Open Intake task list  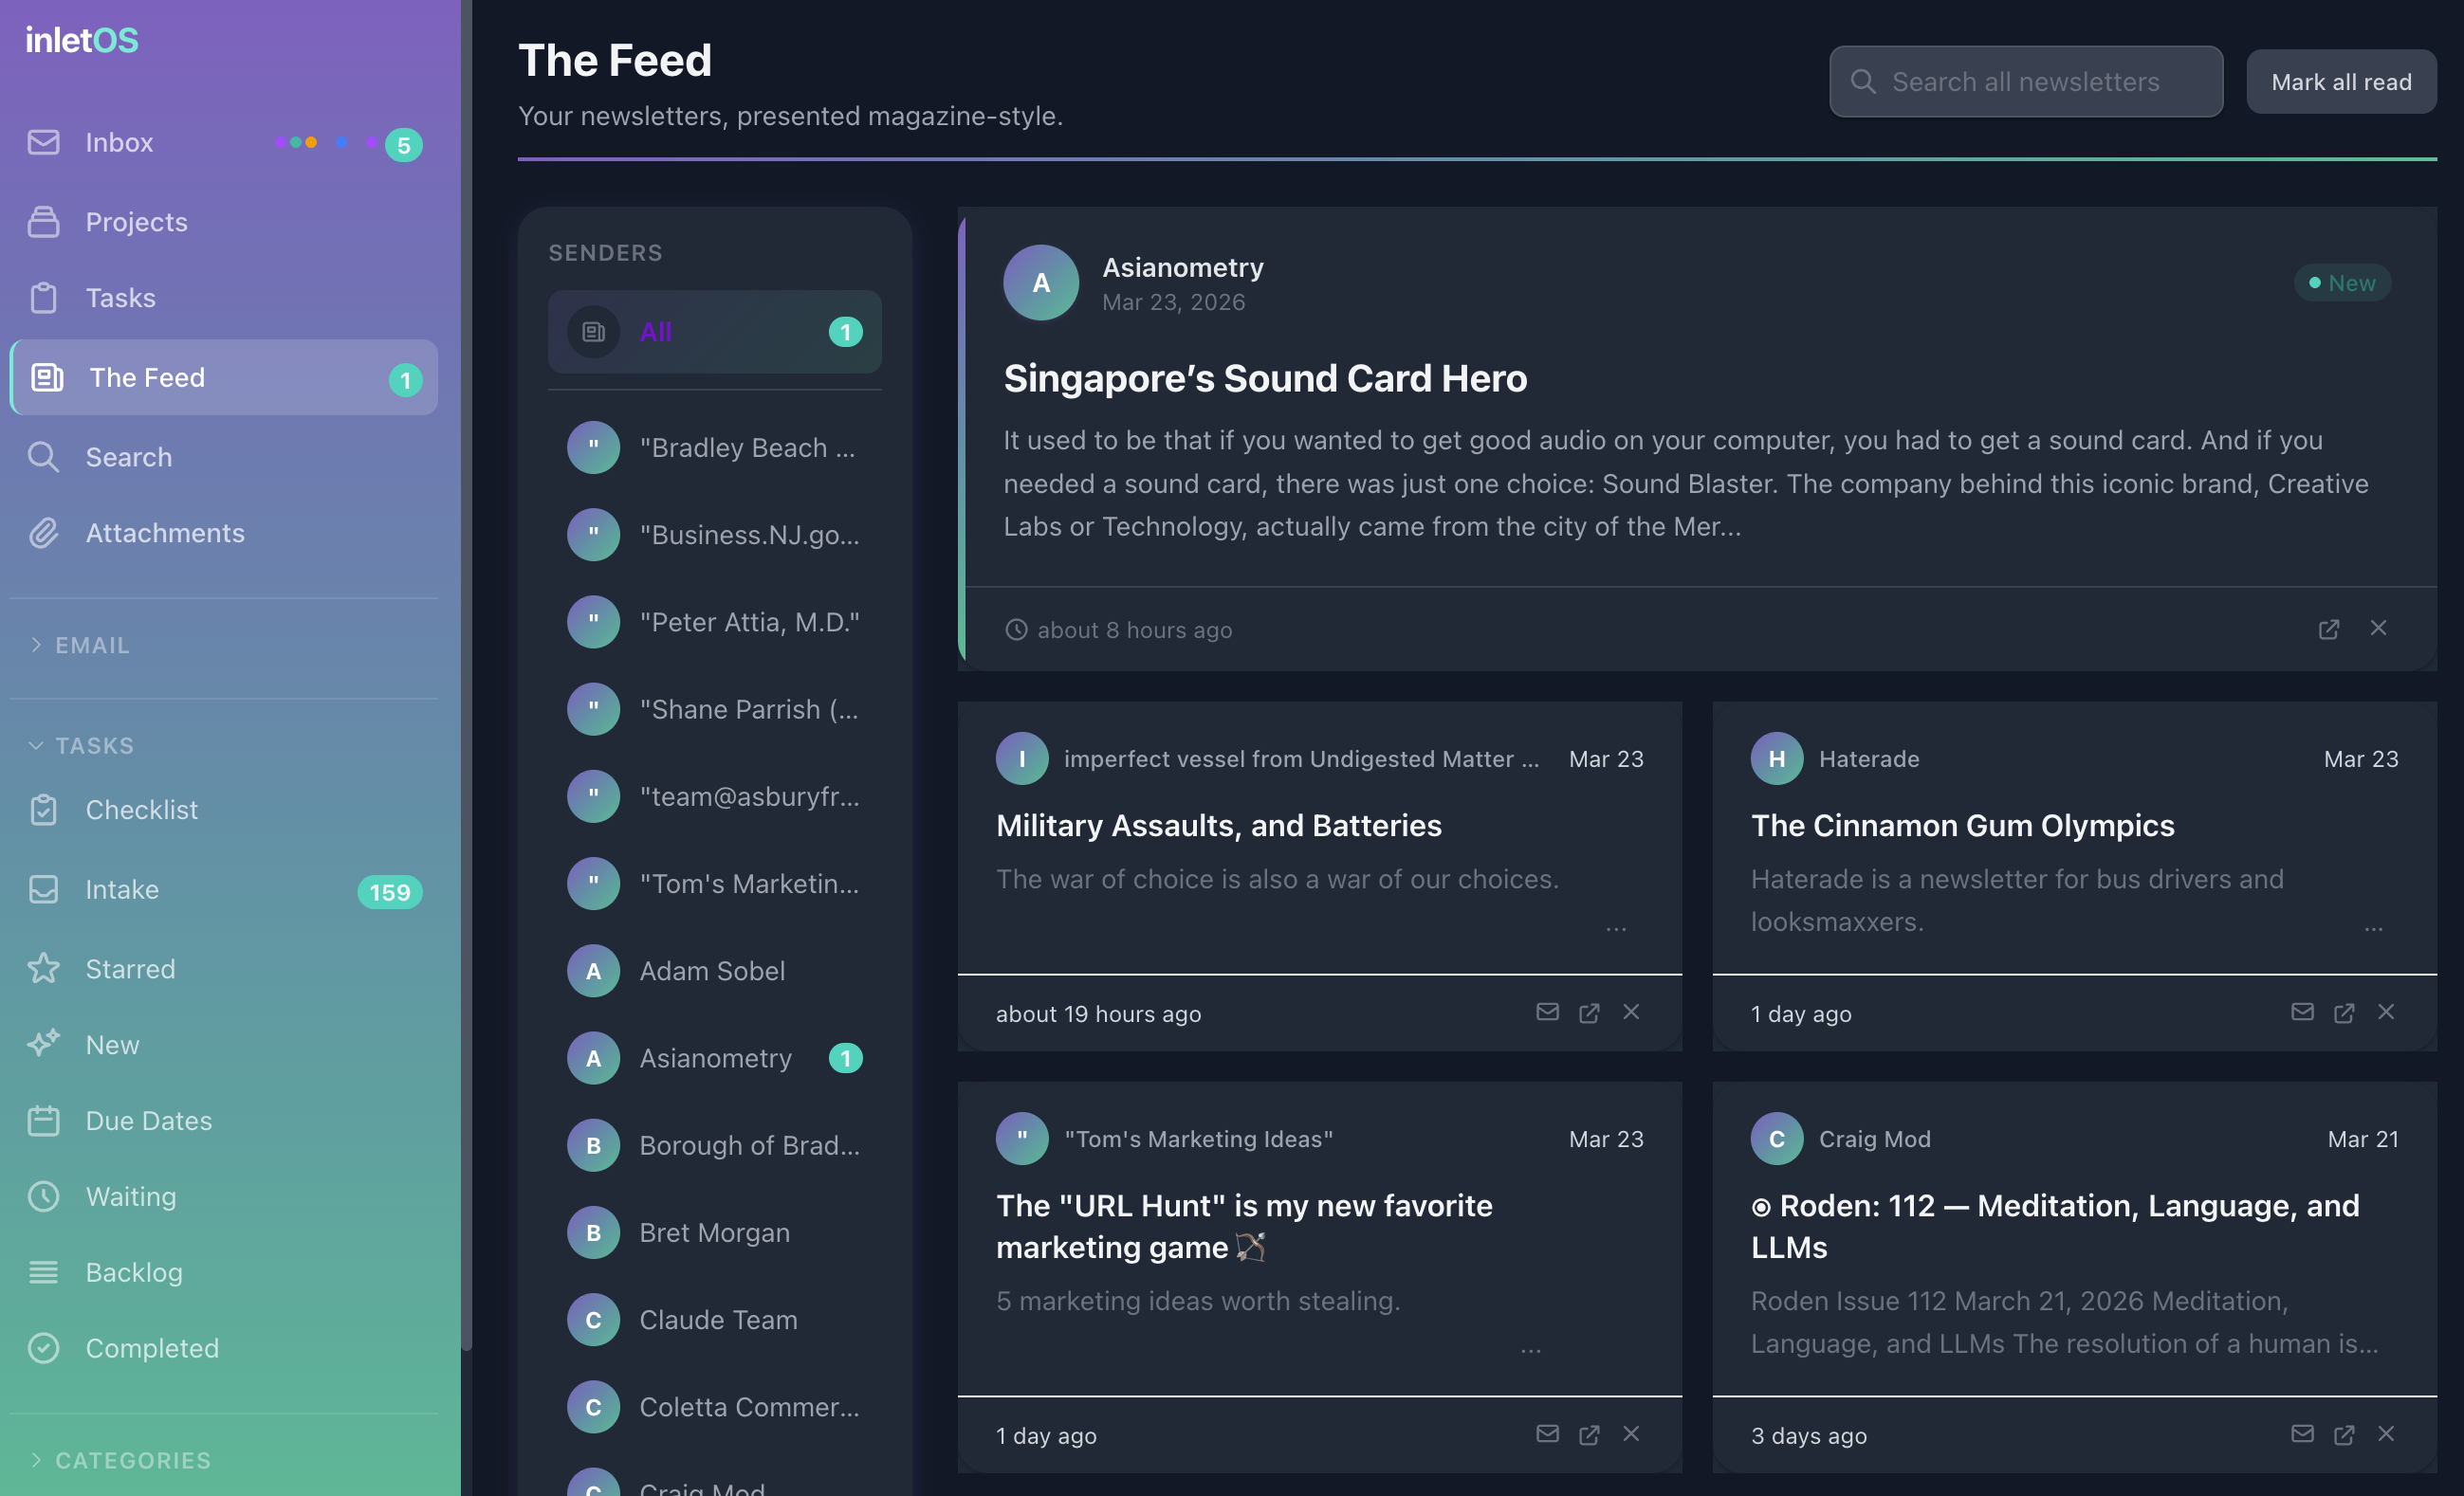(x=122, y=889)
